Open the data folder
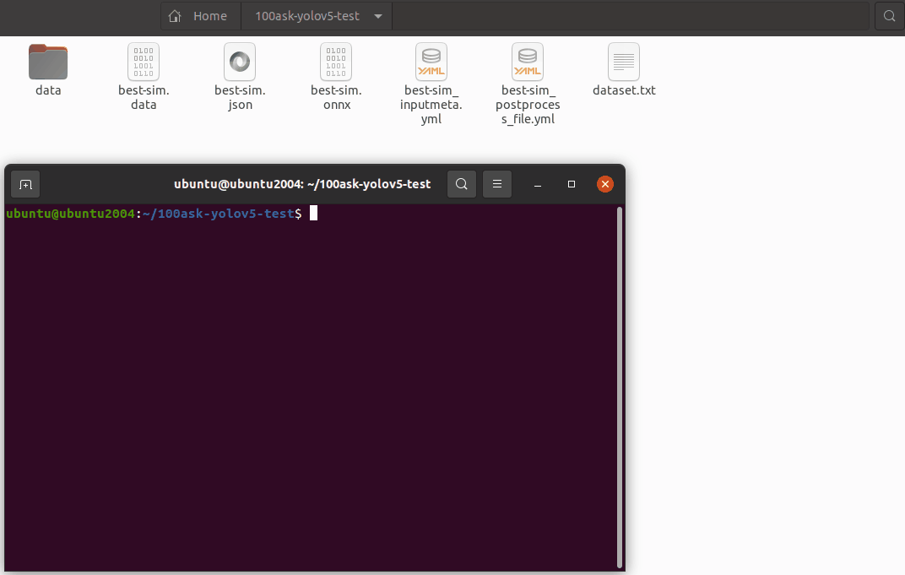Screen dimensions: 905x575 point(48,62)
